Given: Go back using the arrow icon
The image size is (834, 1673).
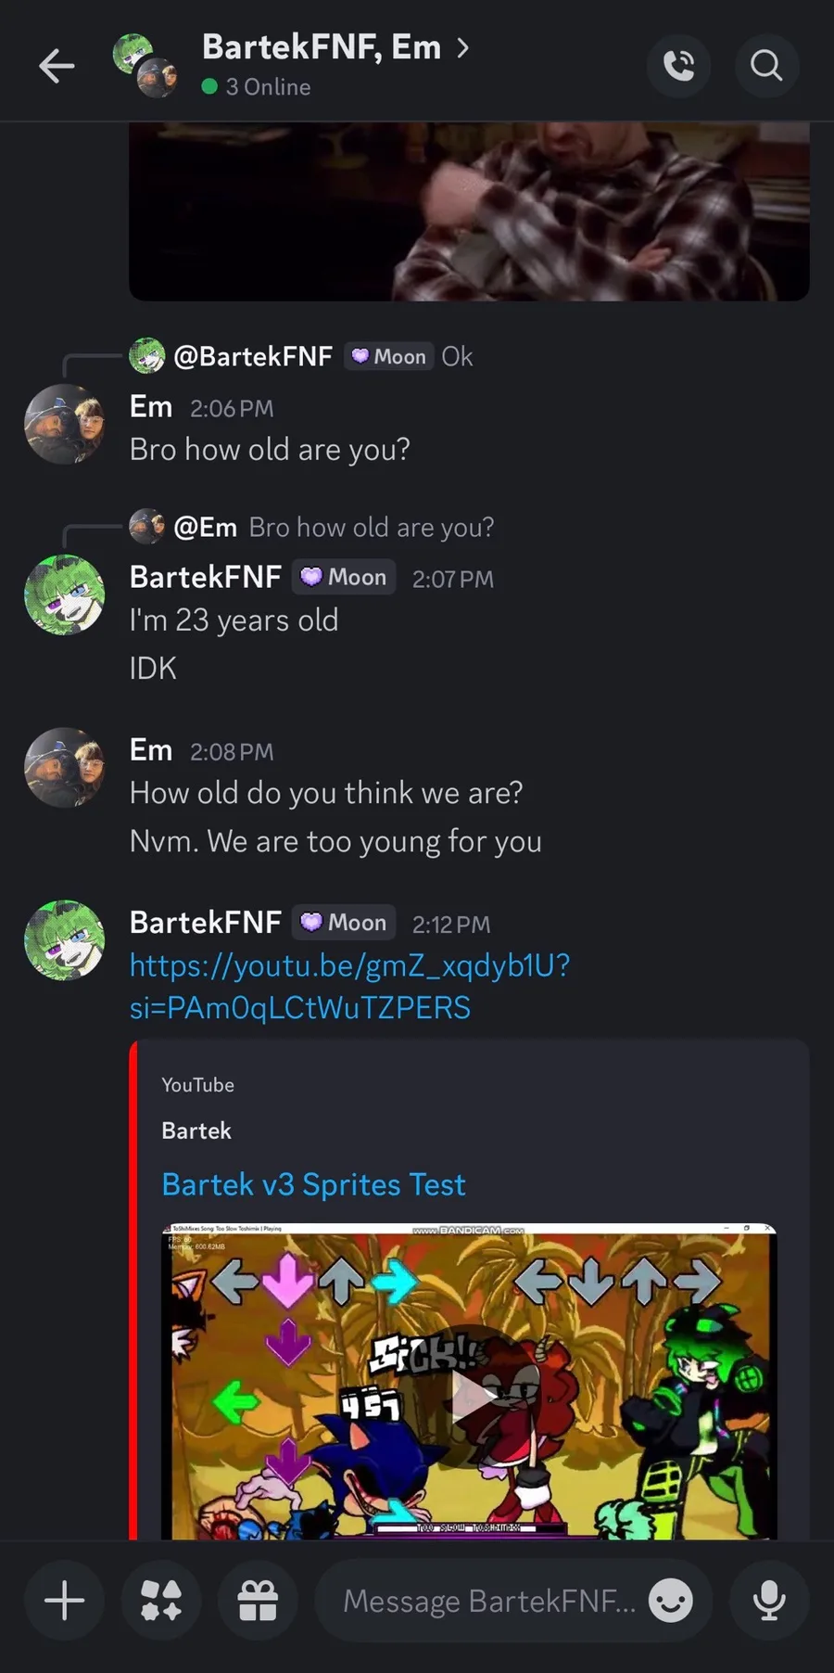Looking at the screenshot, I should coord(57,66).
